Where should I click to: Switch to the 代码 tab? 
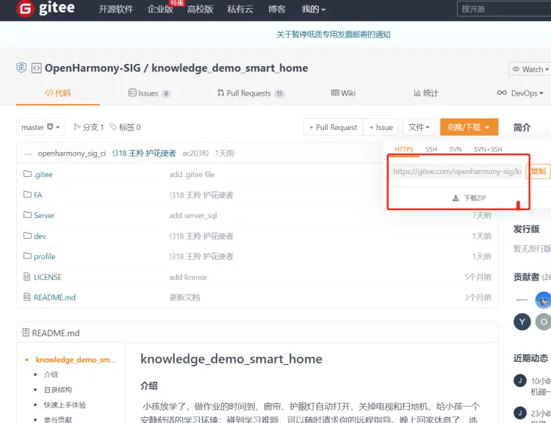[58, 93]
